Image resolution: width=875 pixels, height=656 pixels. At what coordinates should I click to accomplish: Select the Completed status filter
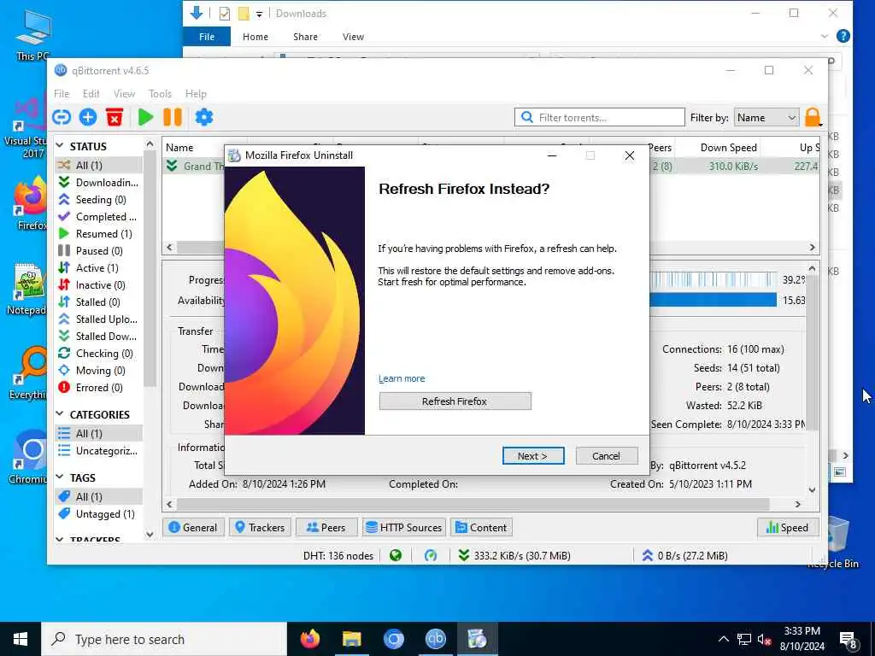99,217
